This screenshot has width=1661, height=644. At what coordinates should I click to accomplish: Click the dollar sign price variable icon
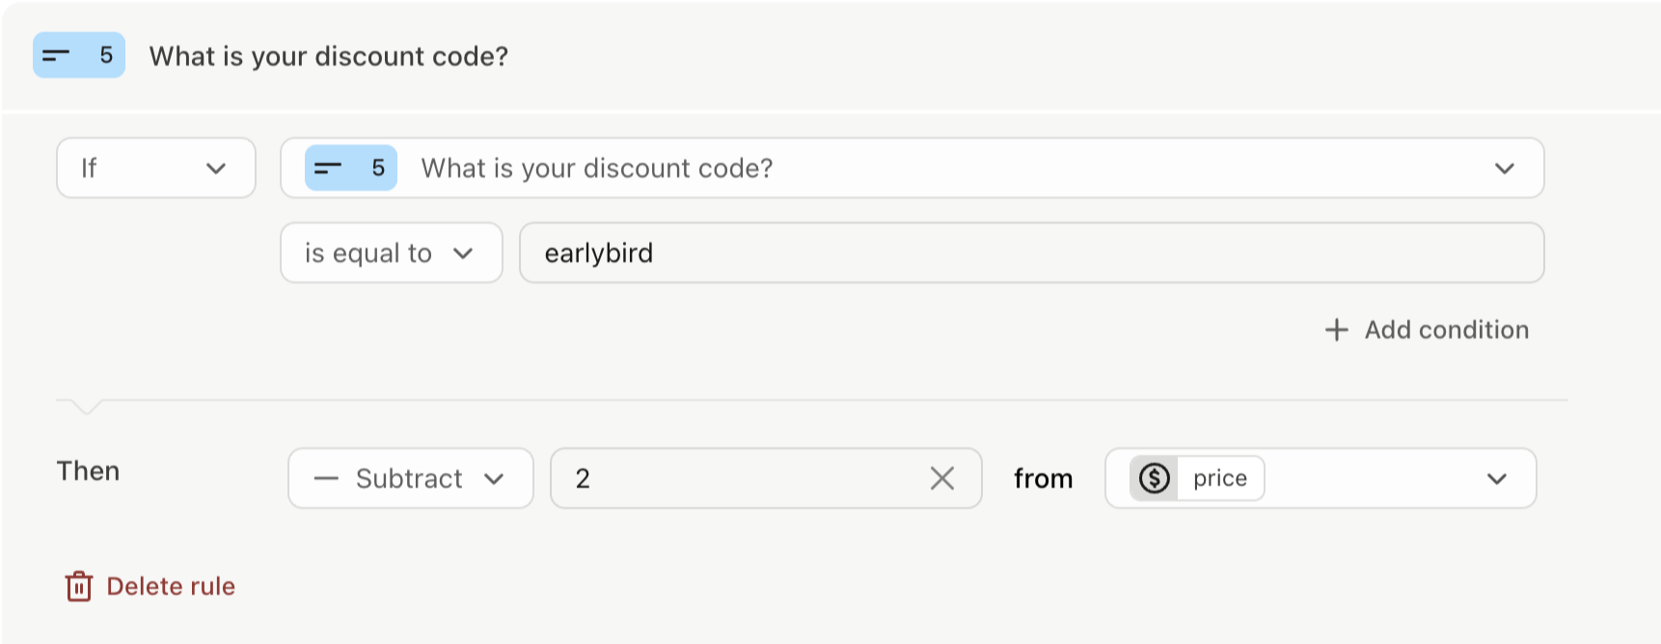tap(1155, 478)
